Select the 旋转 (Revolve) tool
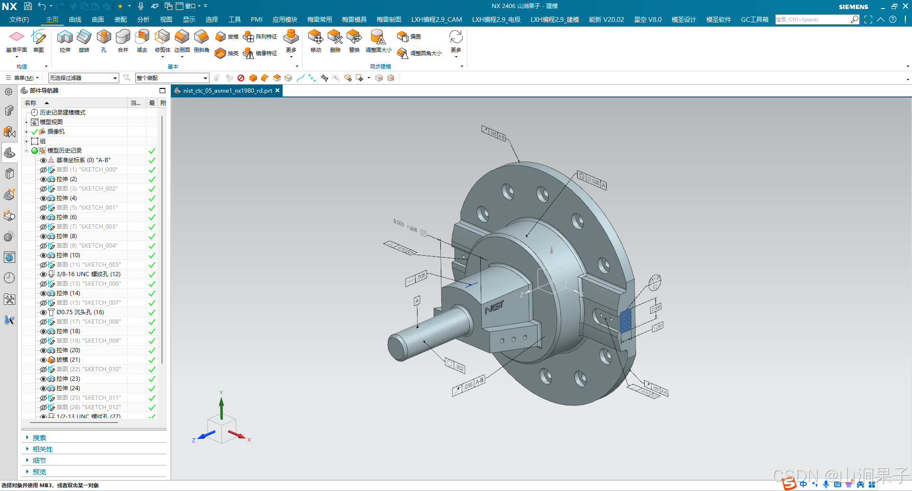This screenshot has height=491, width=912. 84,41
